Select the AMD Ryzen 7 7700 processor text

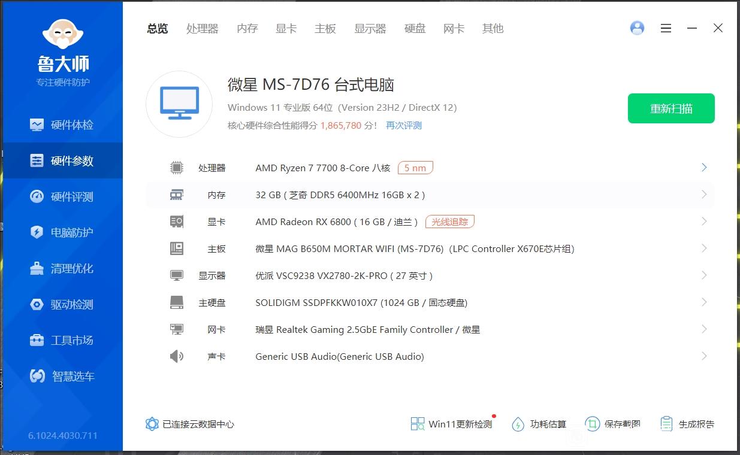[x=323, y=168]
